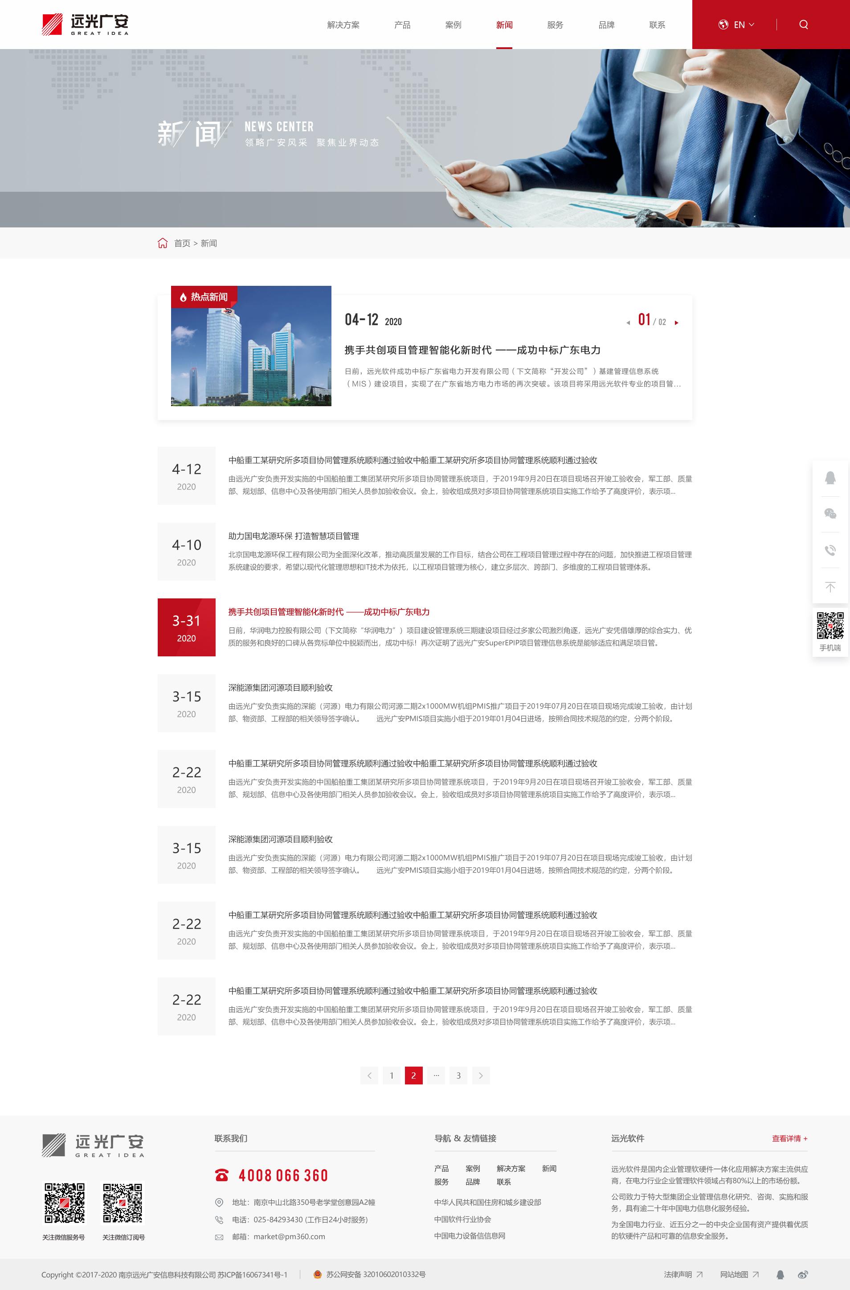This screenshot has width=850, height=1290.
Task: Open the 4-12 article 中船重工某研究所
Action: [413, 460]
